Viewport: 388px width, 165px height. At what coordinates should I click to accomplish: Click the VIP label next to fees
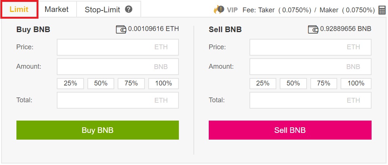coord(232,10)
